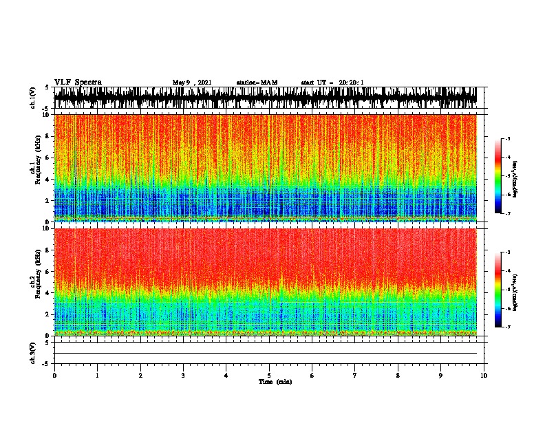Click the "Time (min)" axis label

click(x=275, y=382)
